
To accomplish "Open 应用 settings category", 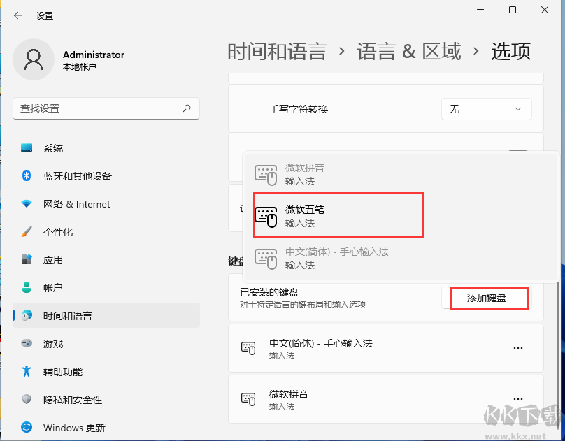I will click(x=106, y=260).
